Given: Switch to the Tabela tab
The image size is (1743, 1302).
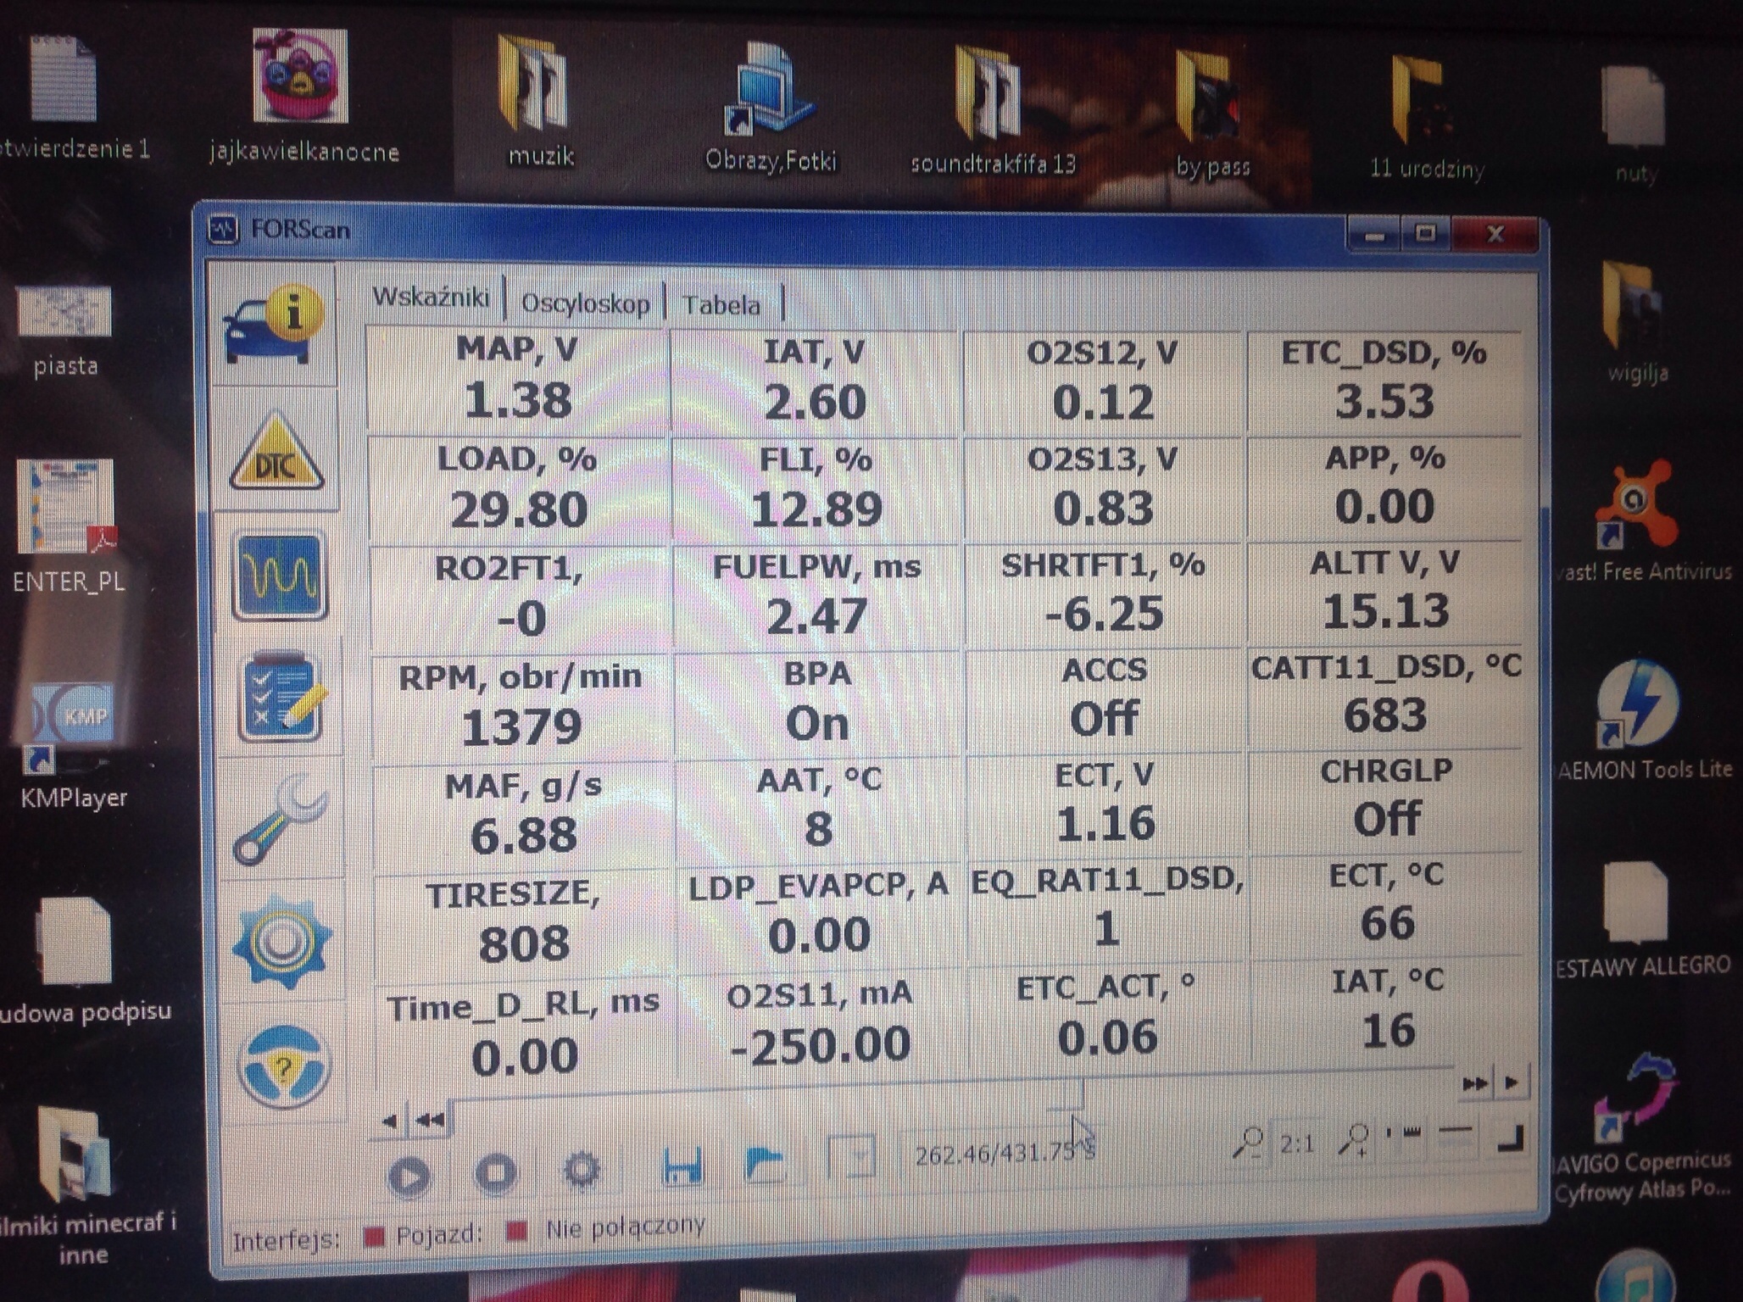Looking at the screenshot, I should 721,305.
